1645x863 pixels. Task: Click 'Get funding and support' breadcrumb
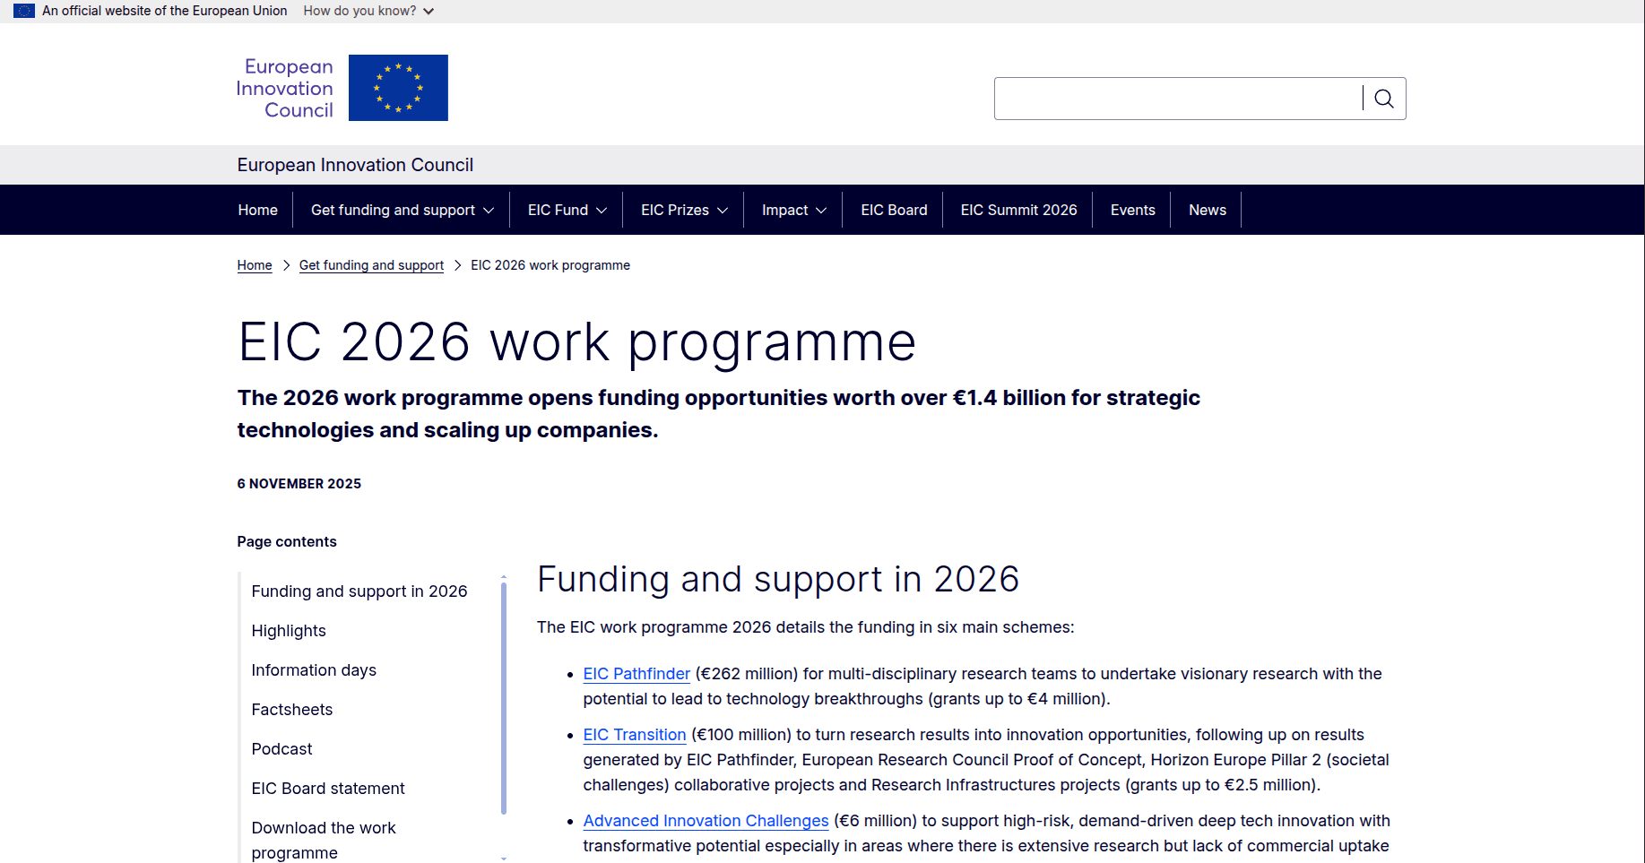(371, 265)
